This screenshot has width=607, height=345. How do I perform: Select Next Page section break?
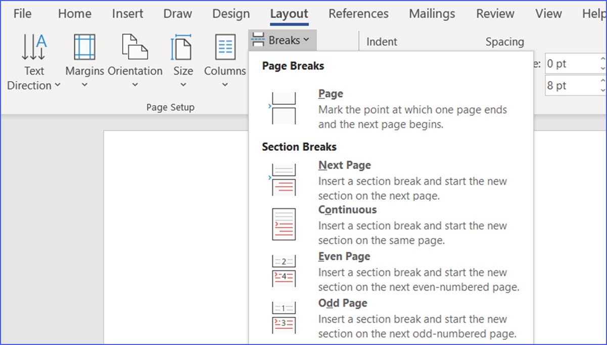345,165
